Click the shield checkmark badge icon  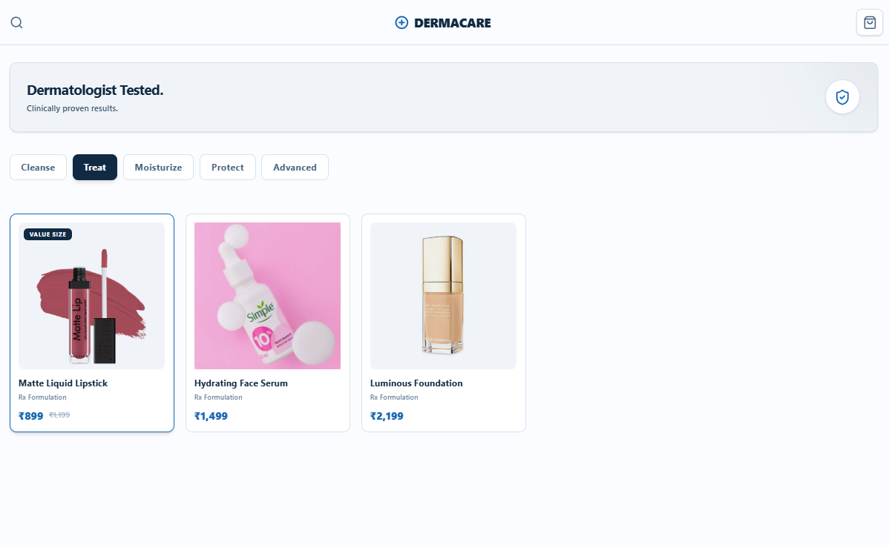click(842, 97)
